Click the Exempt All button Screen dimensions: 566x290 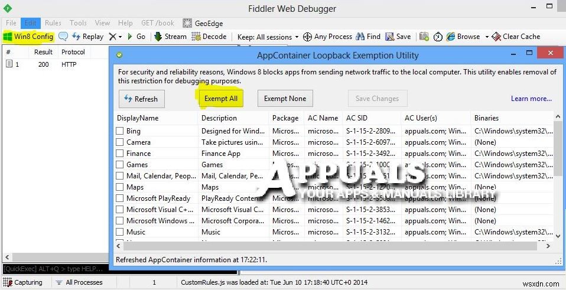[221, 99]
